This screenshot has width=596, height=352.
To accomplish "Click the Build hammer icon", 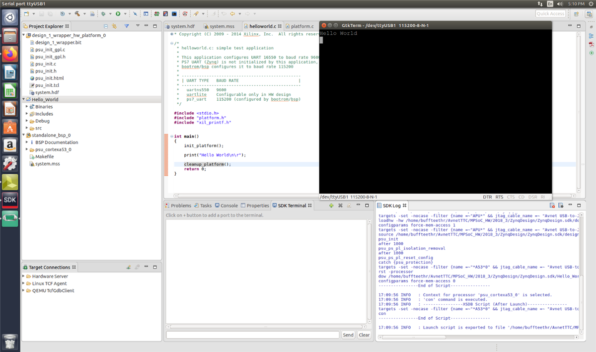I will [77, 14].
